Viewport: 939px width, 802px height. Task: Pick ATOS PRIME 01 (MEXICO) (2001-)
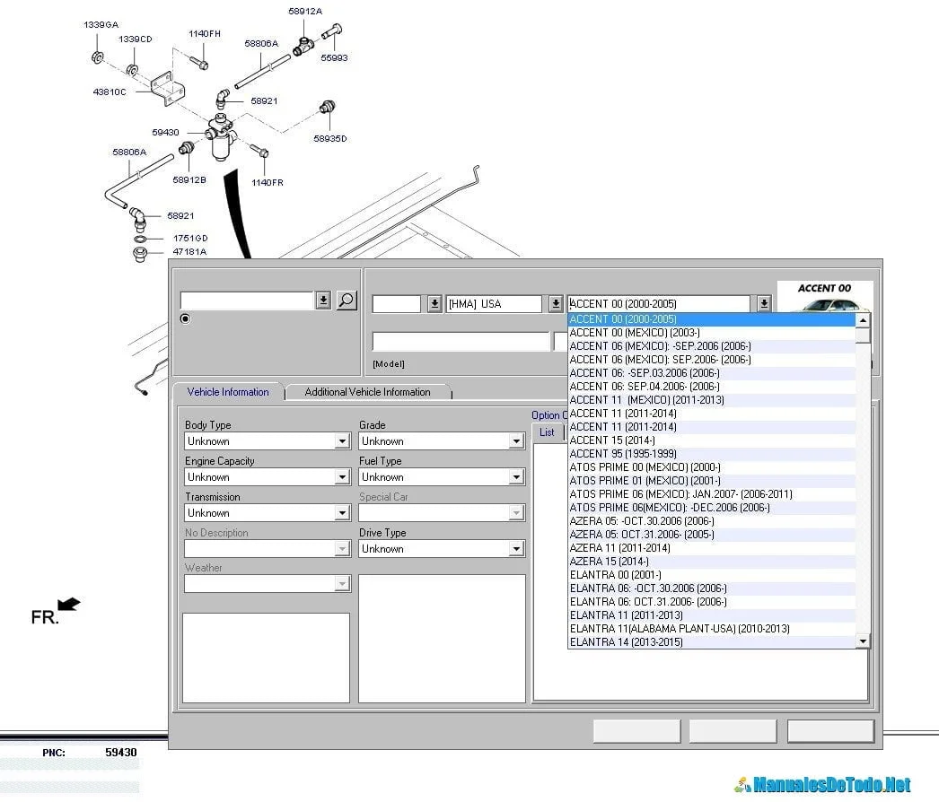tap(712, 481)
